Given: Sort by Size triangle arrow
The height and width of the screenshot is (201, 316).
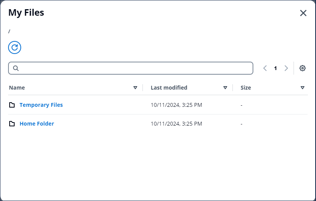Looking at the screenshot, I should click(303, 88).
